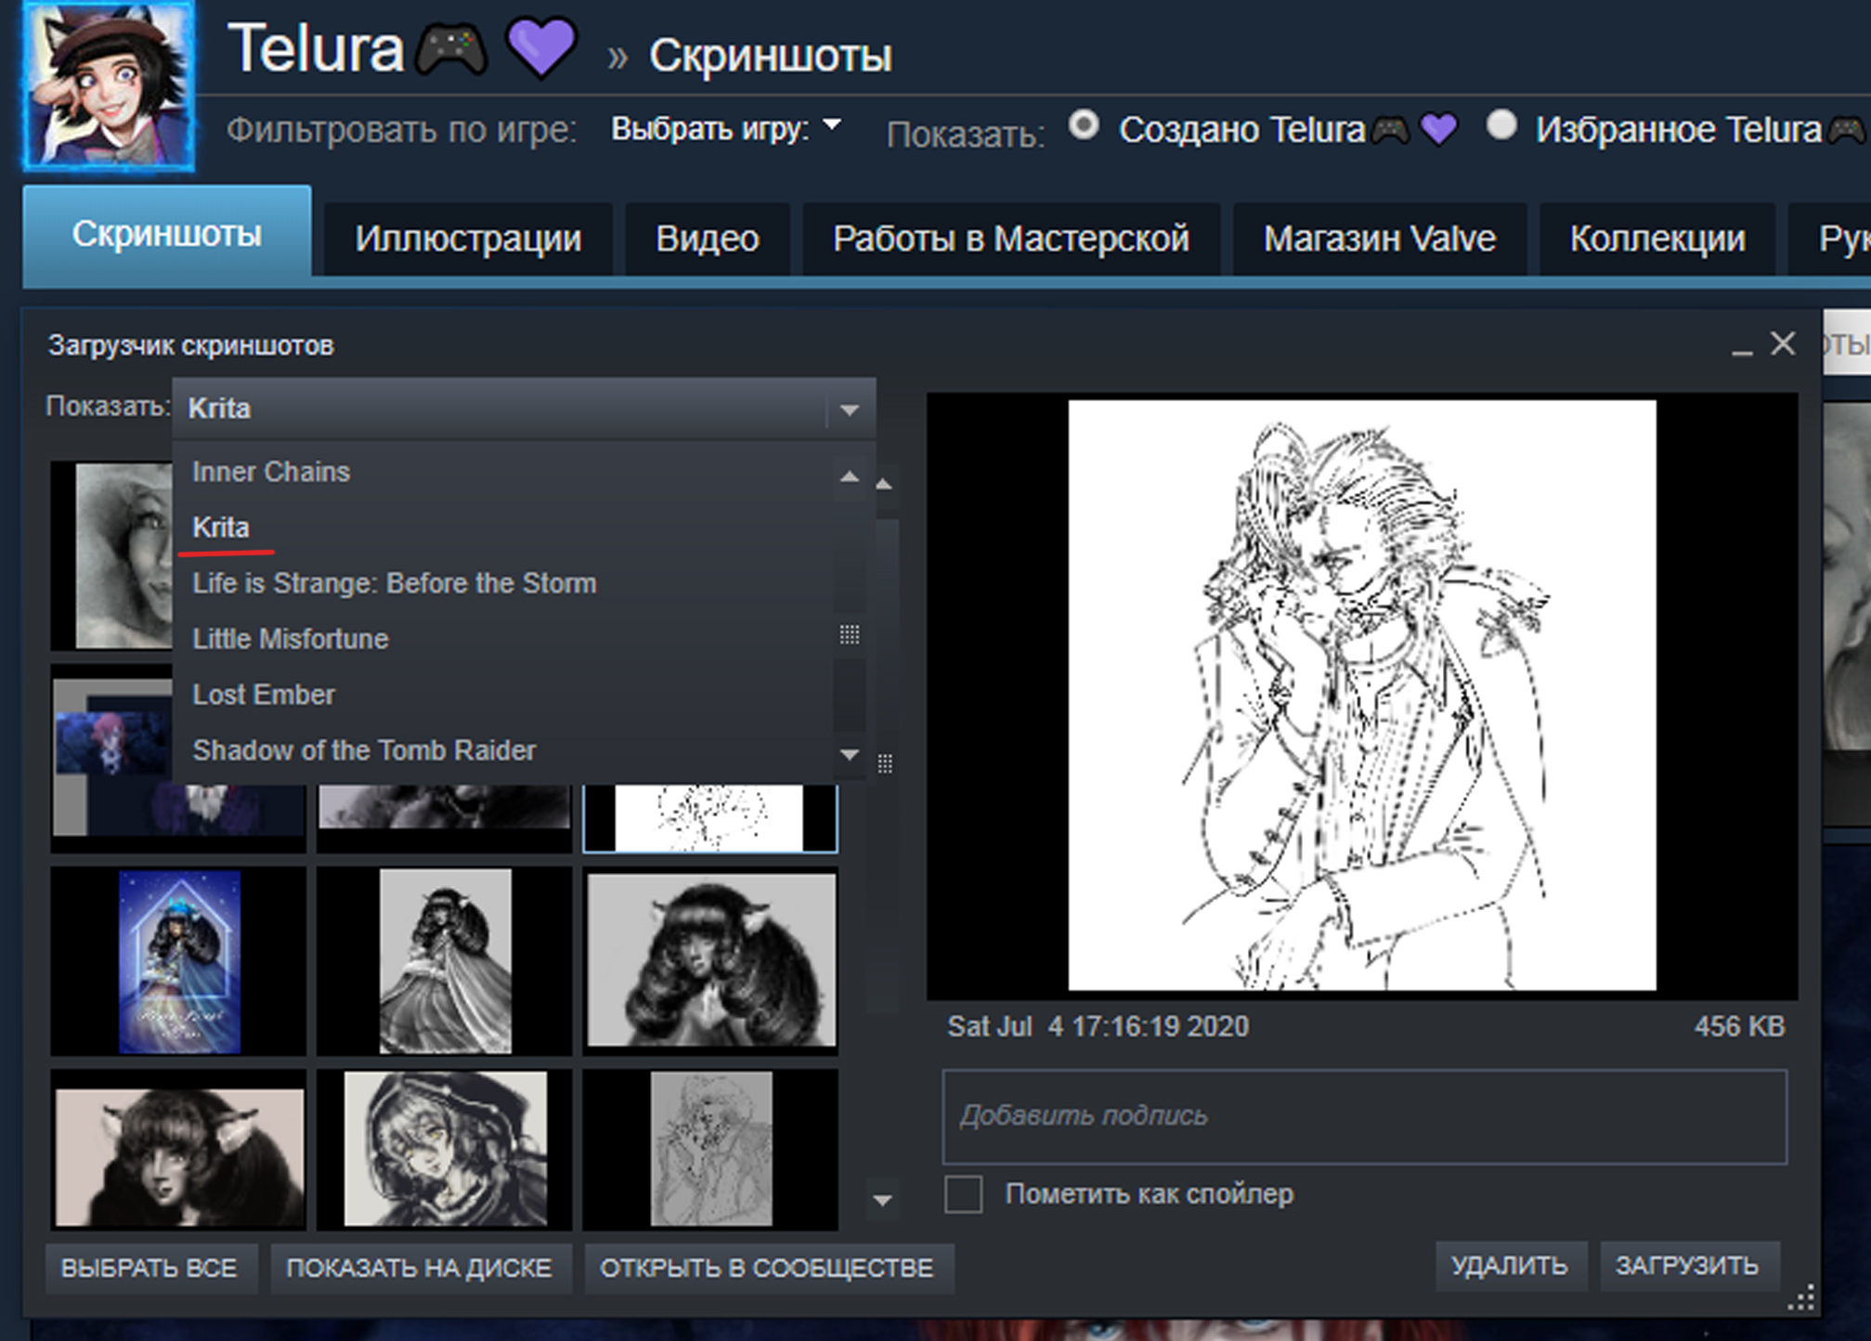Select the 'Создано Telura' radio button
Image resolution: width=1871 pixels, height=1341 pixels.
[1084, 126]
